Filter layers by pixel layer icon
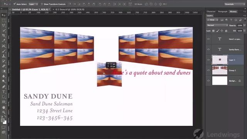Image resolution: width=247 pixels, height=139 pixels. 222,20
